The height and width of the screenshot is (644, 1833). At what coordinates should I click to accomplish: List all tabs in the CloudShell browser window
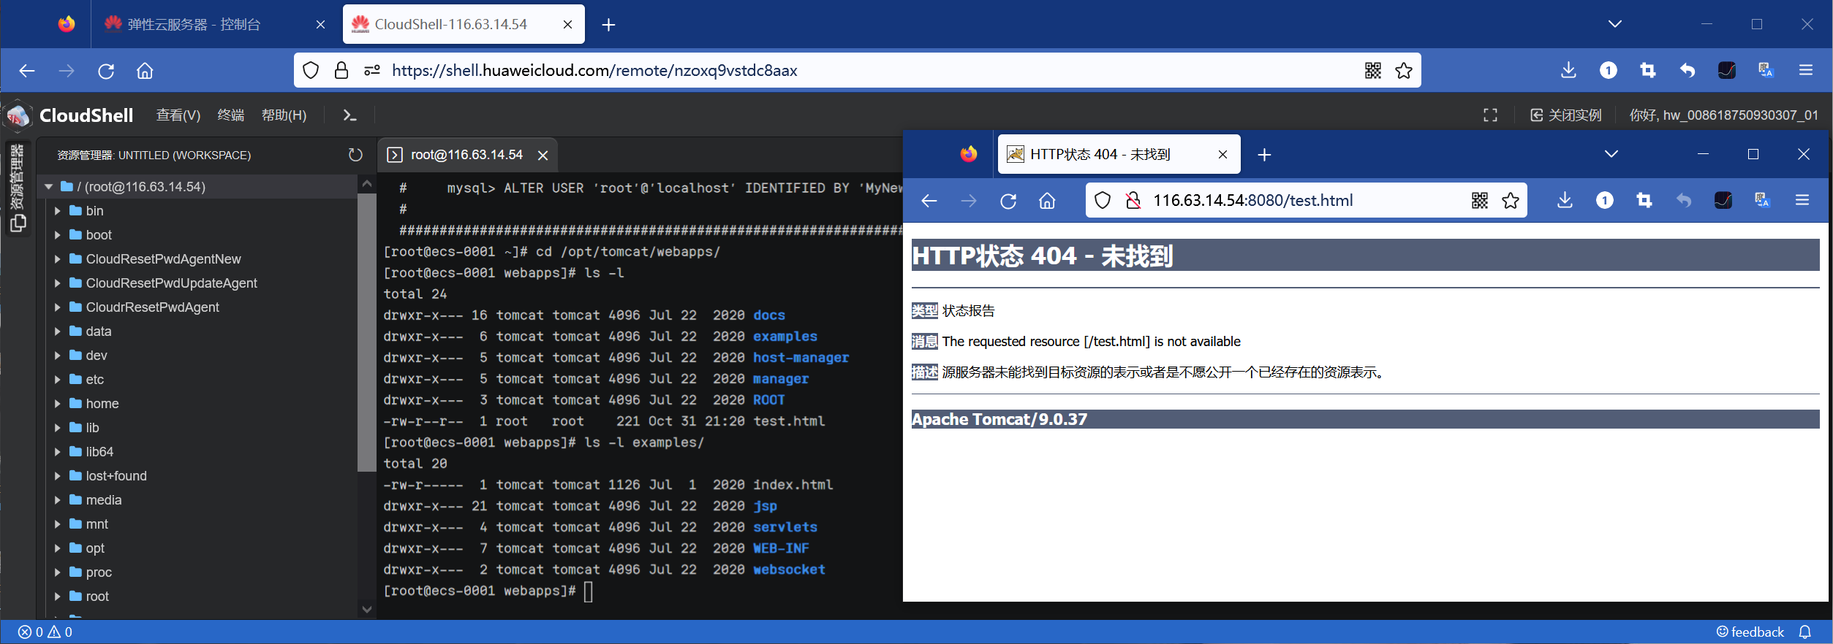1615,24
